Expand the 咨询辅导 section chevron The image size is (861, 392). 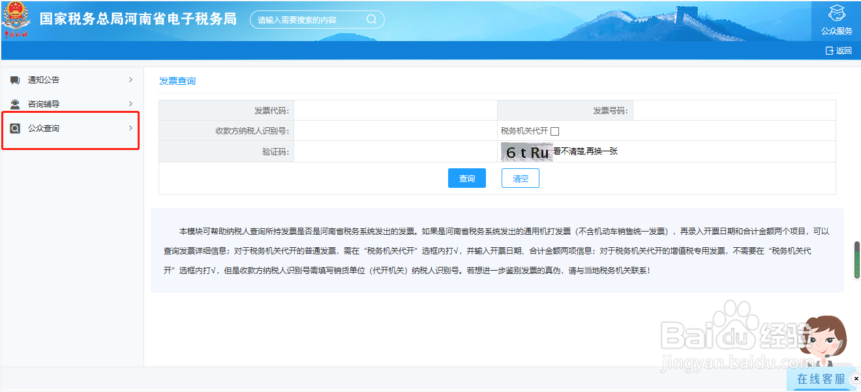pos(129,104)
